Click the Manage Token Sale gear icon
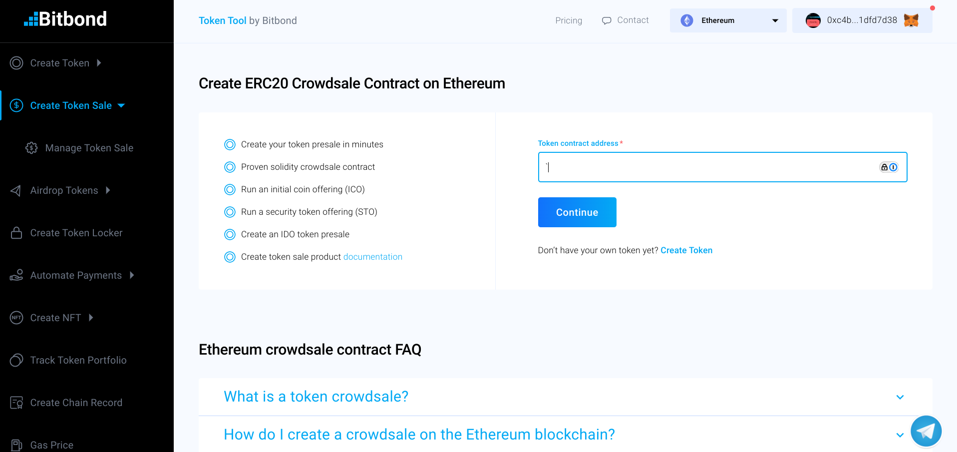The image size is (957, 452). (31, 148)
